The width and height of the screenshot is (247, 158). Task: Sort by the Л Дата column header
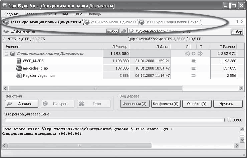coord(150,47)
